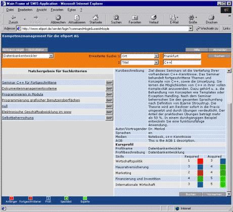233x212 pixels.
Task: Open the Ansicht menu
Action: tap(41, 10)
